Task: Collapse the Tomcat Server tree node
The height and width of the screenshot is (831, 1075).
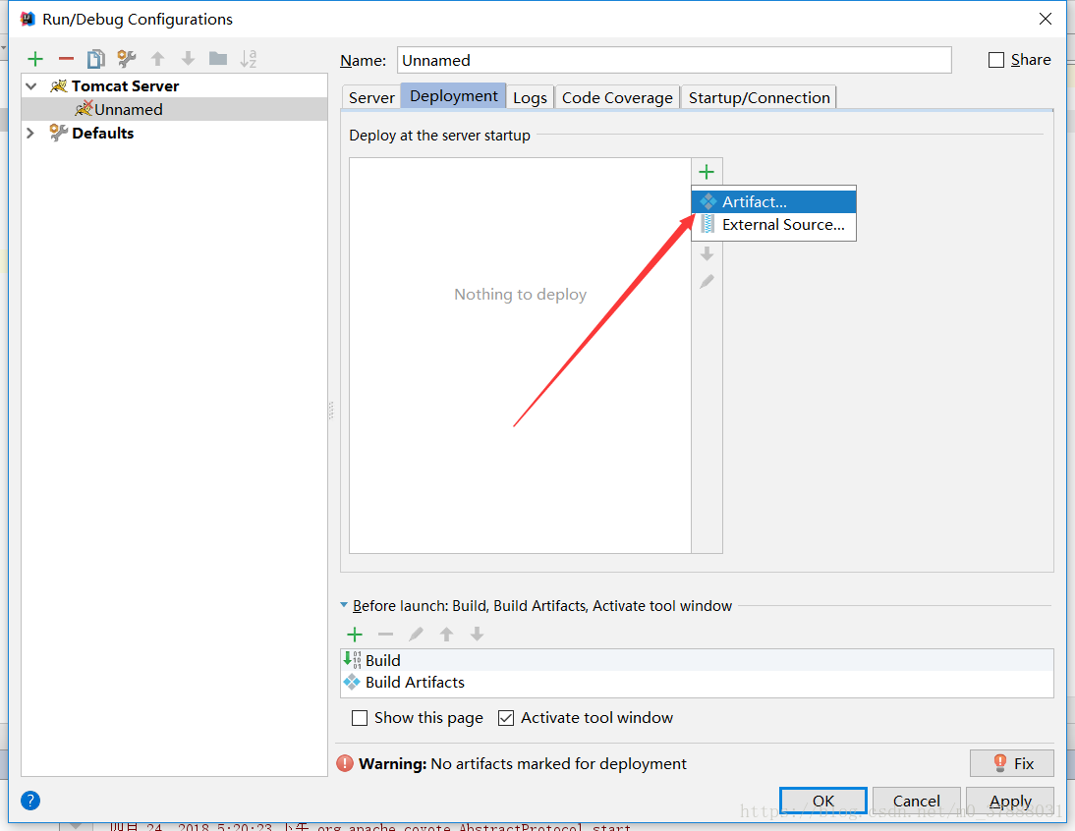Action: pos(31,86)
